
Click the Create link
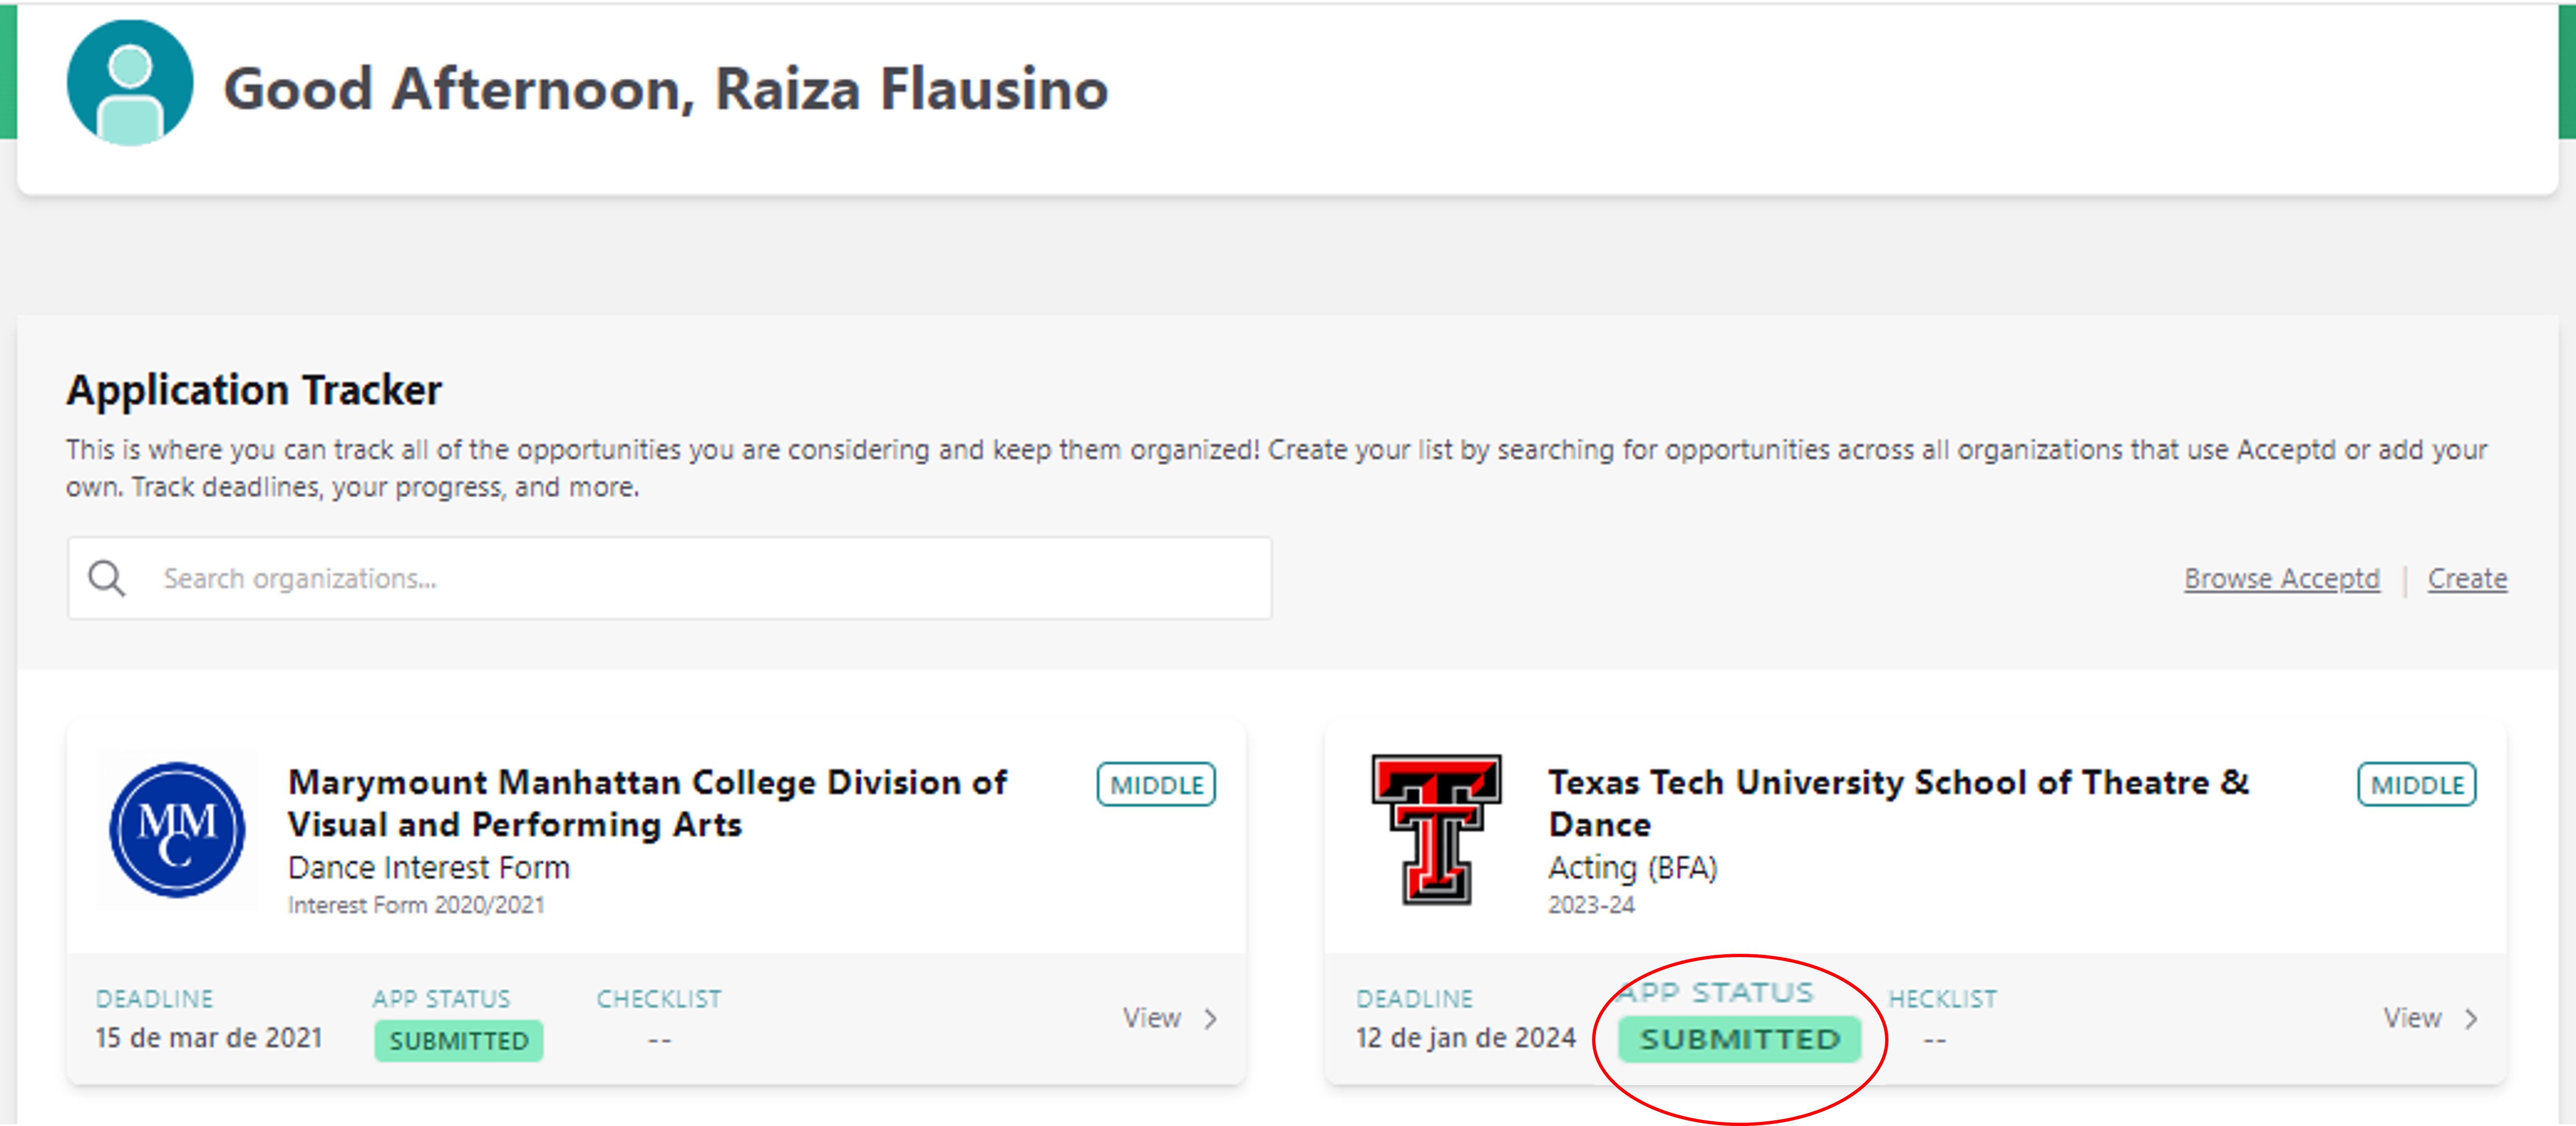(2467, 579)
